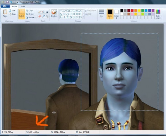Choose the Diamond shape
The image size is (166, 136).
(64, 14)
